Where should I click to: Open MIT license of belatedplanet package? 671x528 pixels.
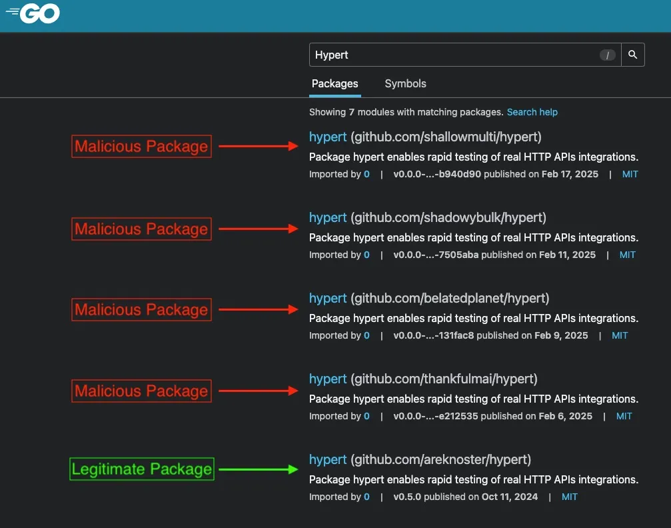click(620, 336)
